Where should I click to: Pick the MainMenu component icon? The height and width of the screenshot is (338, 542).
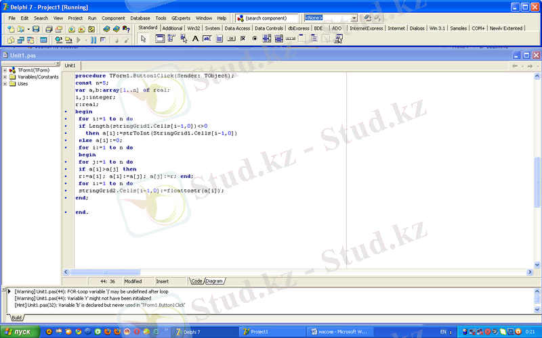point(171,39)
